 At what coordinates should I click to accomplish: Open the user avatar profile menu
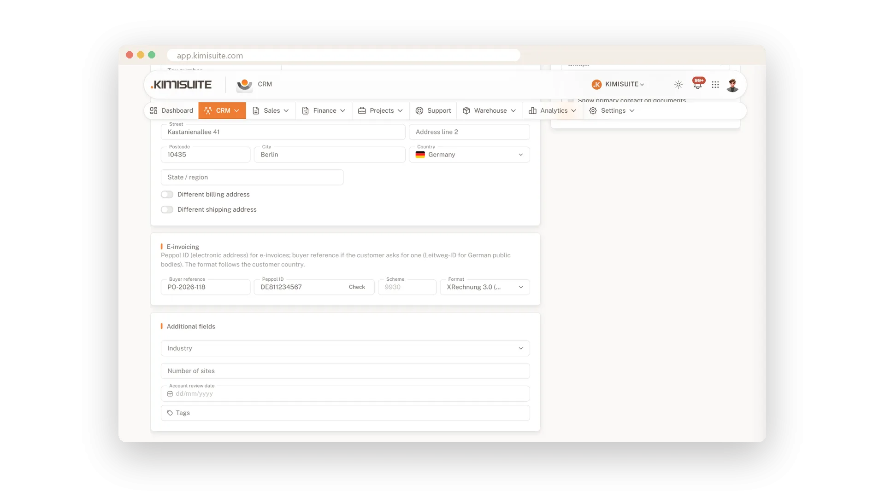pyautogui.click(x=732, y=85)
